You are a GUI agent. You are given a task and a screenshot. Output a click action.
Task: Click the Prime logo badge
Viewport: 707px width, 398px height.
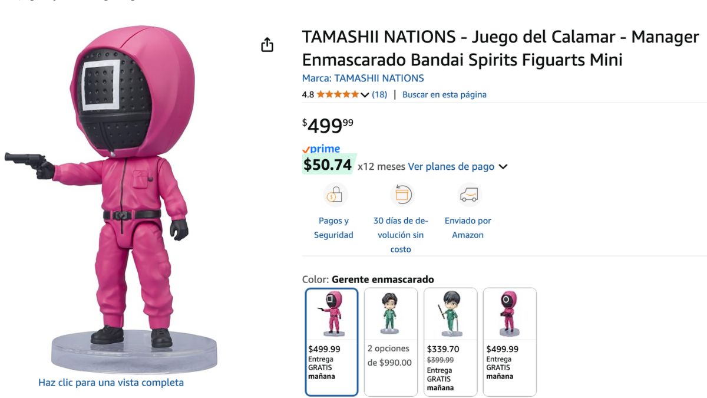321,149
